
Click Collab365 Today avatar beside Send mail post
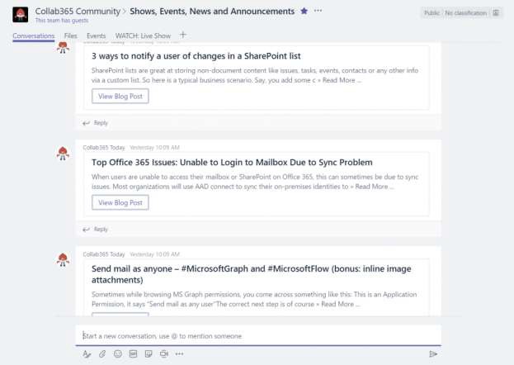coord(63,259)
